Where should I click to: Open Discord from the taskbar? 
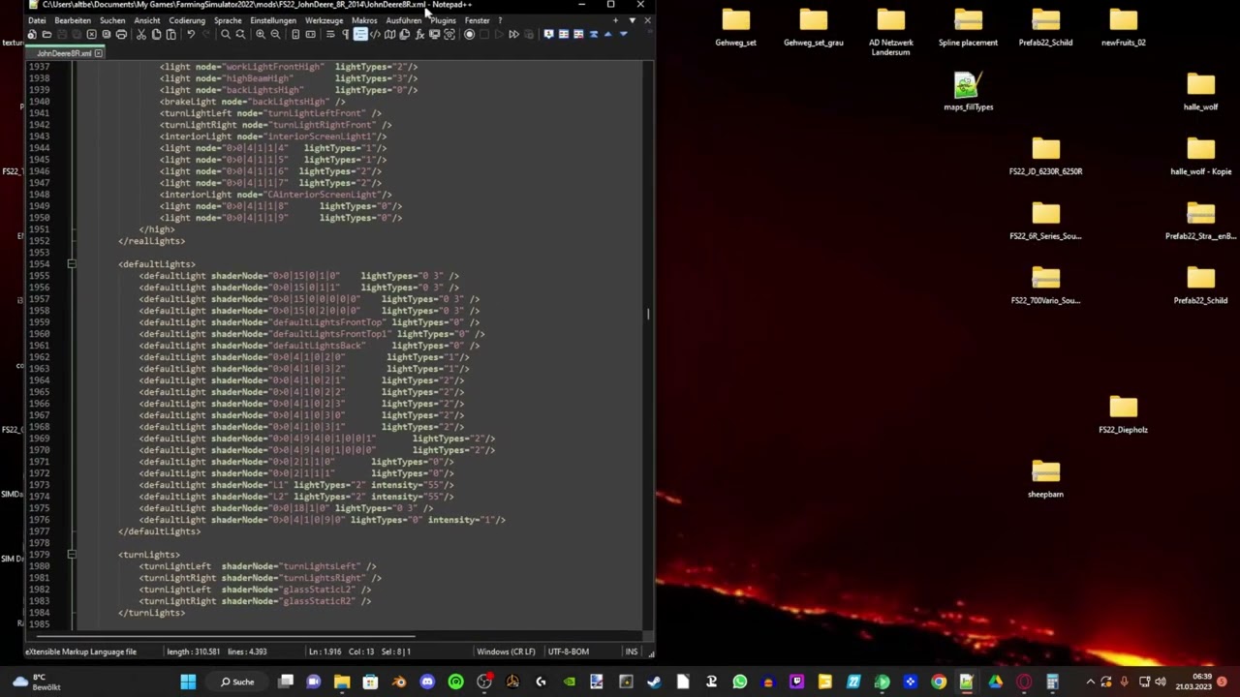(427, 682)
